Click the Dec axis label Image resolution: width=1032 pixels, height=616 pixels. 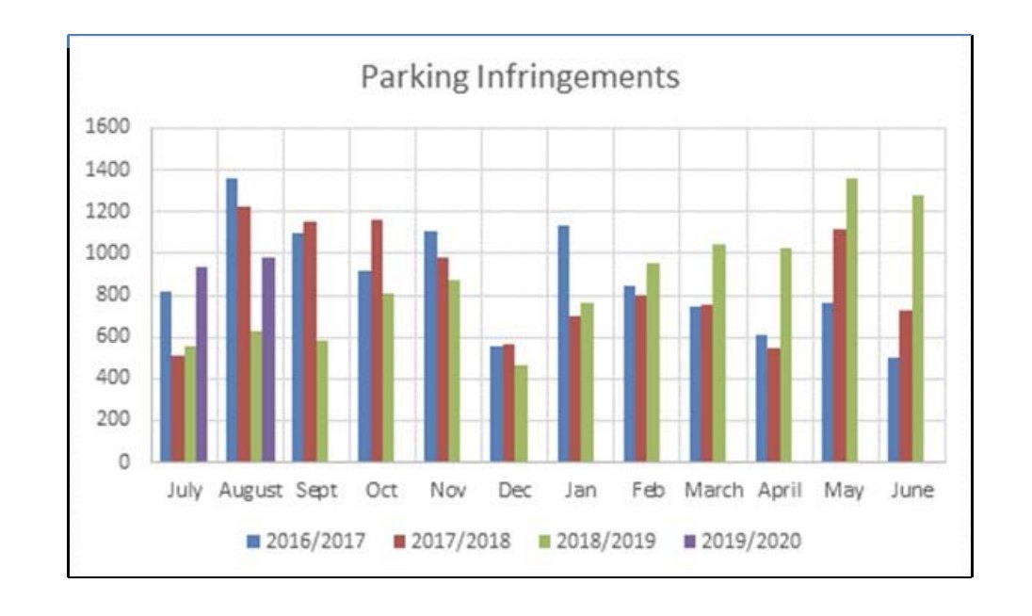click(x=515, y=491)
